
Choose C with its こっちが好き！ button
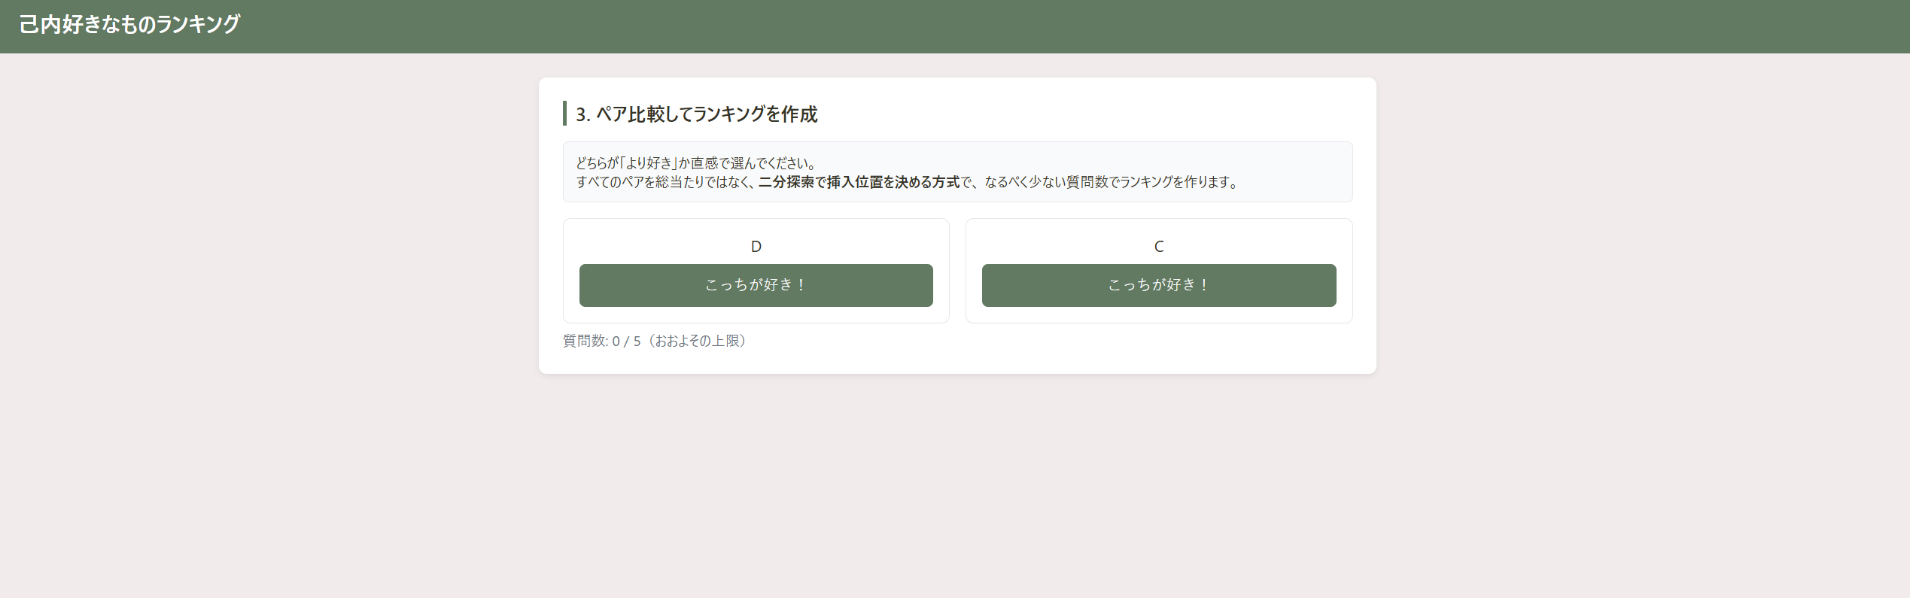[x=1158, y=285]
